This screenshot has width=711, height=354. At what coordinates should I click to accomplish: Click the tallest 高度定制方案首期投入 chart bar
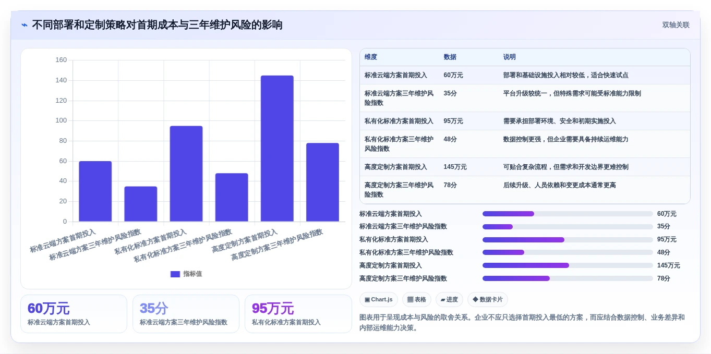coord(277,149)
